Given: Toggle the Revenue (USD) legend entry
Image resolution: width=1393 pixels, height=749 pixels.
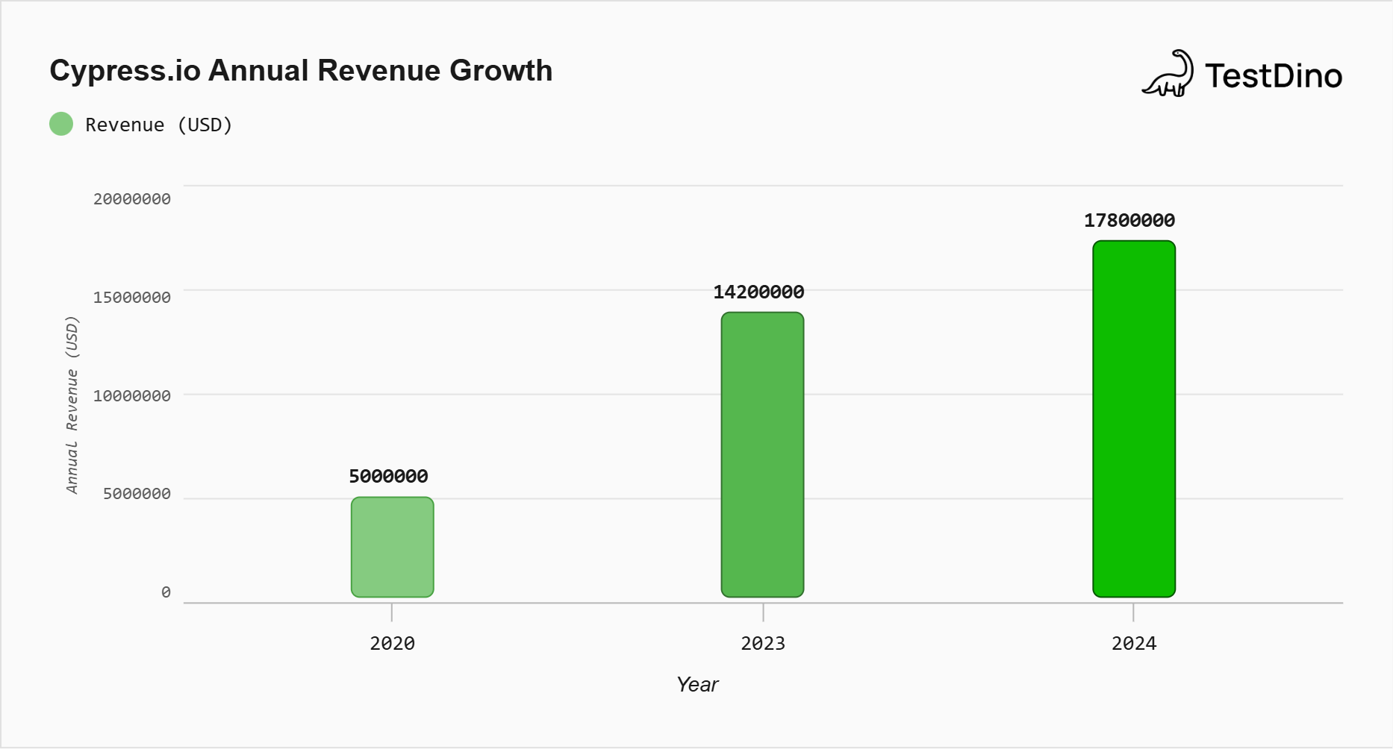Looking at the screenshot, I should (158, 125).
